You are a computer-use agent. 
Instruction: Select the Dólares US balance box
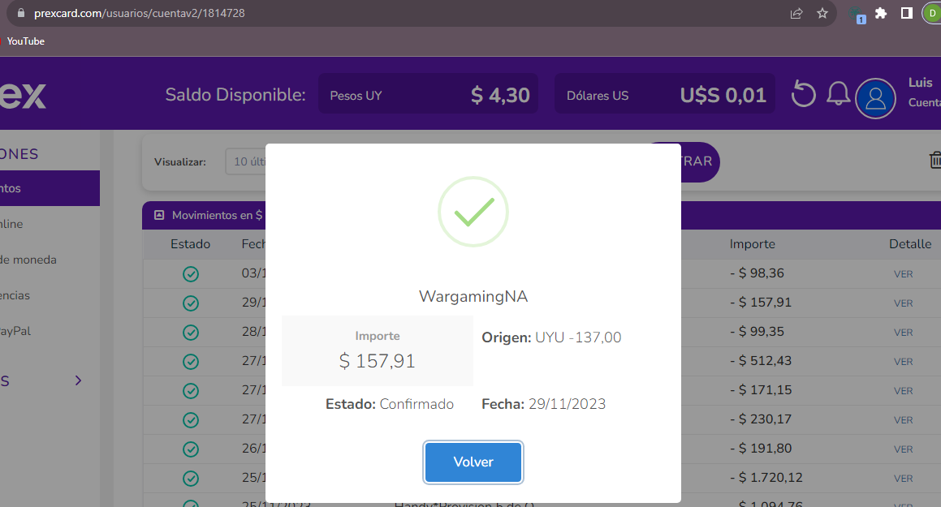pos(664,94)
